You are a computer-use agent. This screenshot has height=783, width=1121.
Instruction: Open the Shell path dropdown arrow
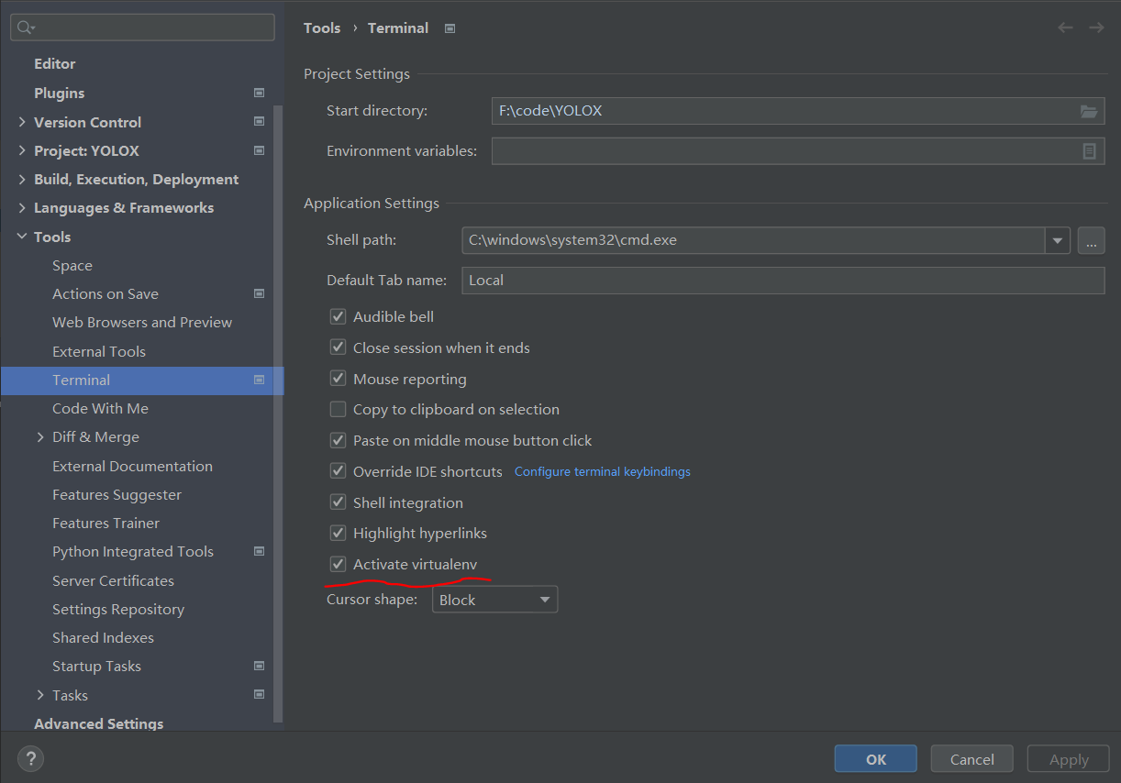[x=1058, y=240]
